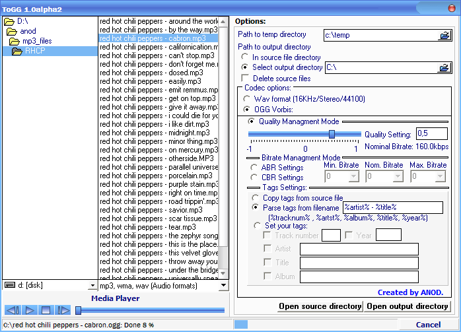The height and width of the screenshot is (332, 461).
Task: Click the Cancel button
Action: pyautogui.click(x=428, y=325)
